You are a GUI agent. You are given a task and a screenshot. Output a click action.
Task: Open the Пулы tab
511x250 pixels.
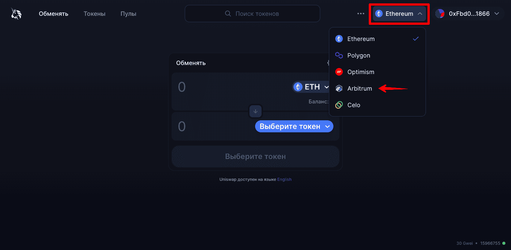128,14
